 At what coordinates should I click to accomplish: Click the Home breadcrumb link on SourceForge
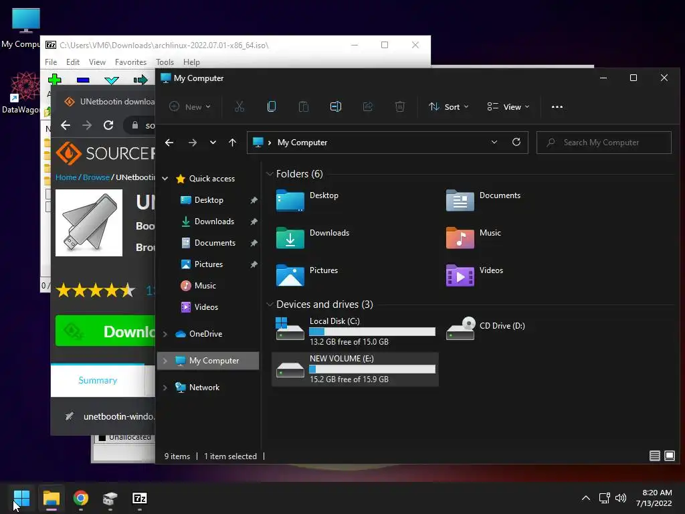pyautogui.click(x=66, y=177)
